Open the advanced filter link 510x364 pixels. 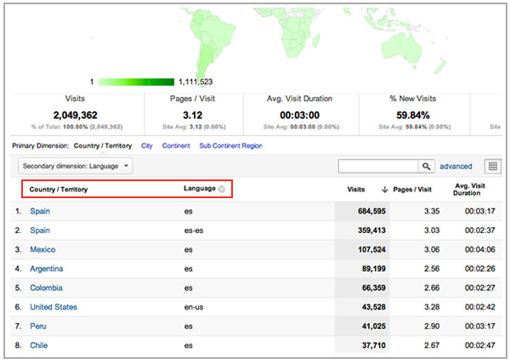456,167
